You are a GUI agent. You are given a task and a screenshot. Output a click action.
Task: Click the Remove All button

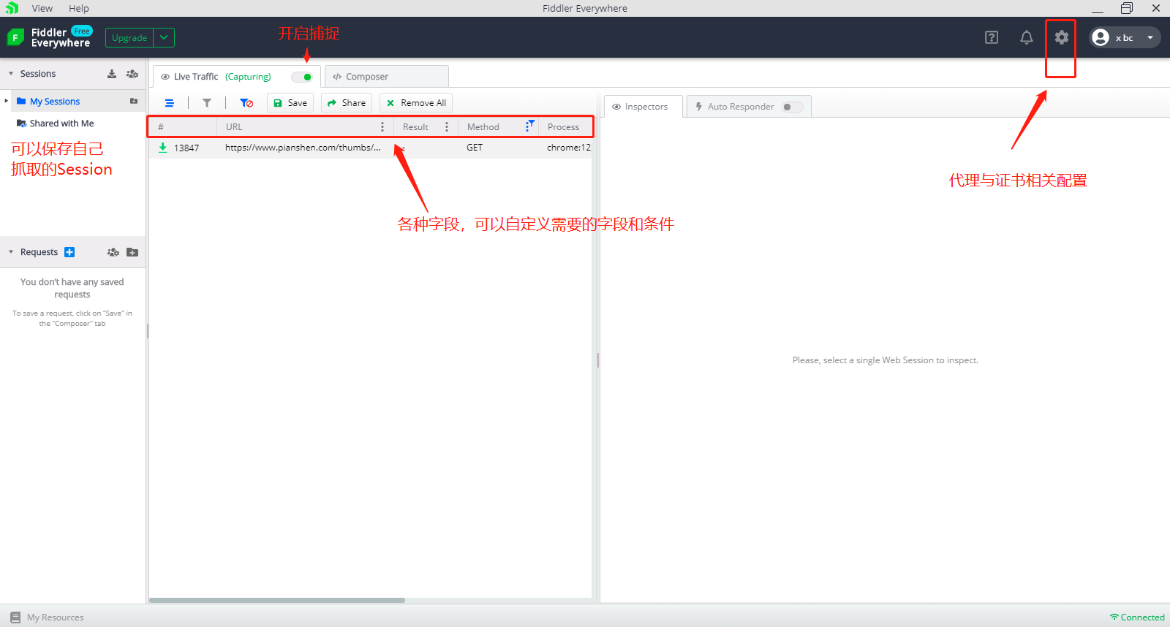pyautogui.click(x=416, y=103)
